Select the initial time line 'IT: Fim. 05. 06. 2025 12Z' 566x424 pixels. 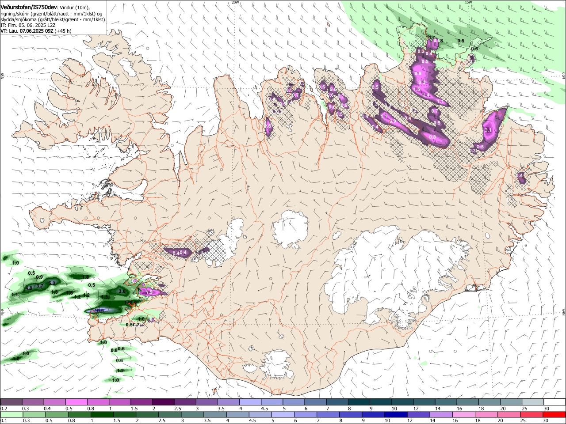tap(28, 25)
